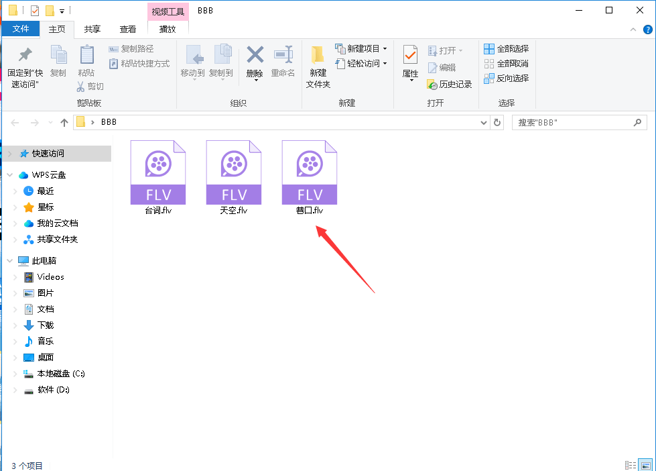Collapse the ribbon with the chevron
The width and height of the screenshot is (656, 471).
tap(633, 30)
